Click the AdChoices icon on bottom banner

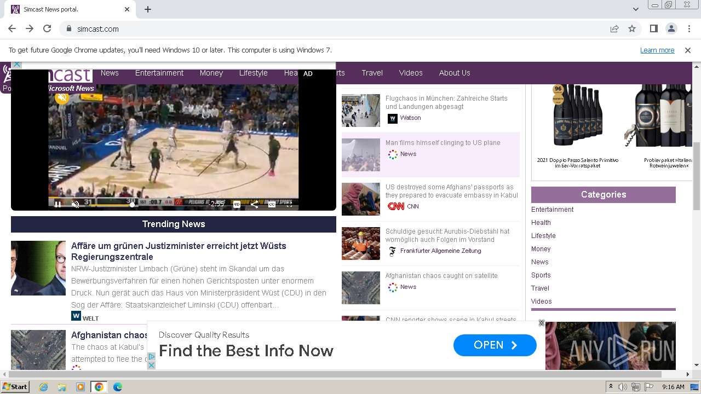coord(152,357)
